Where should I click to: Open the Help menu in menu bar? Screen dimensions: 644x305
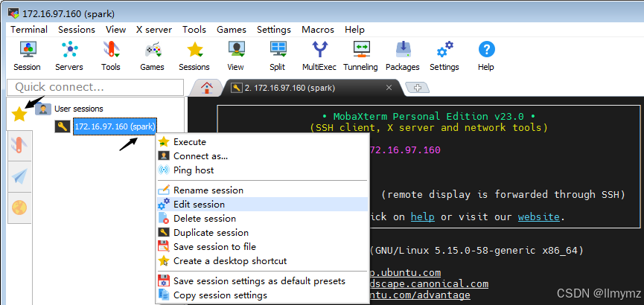[354, 30]
